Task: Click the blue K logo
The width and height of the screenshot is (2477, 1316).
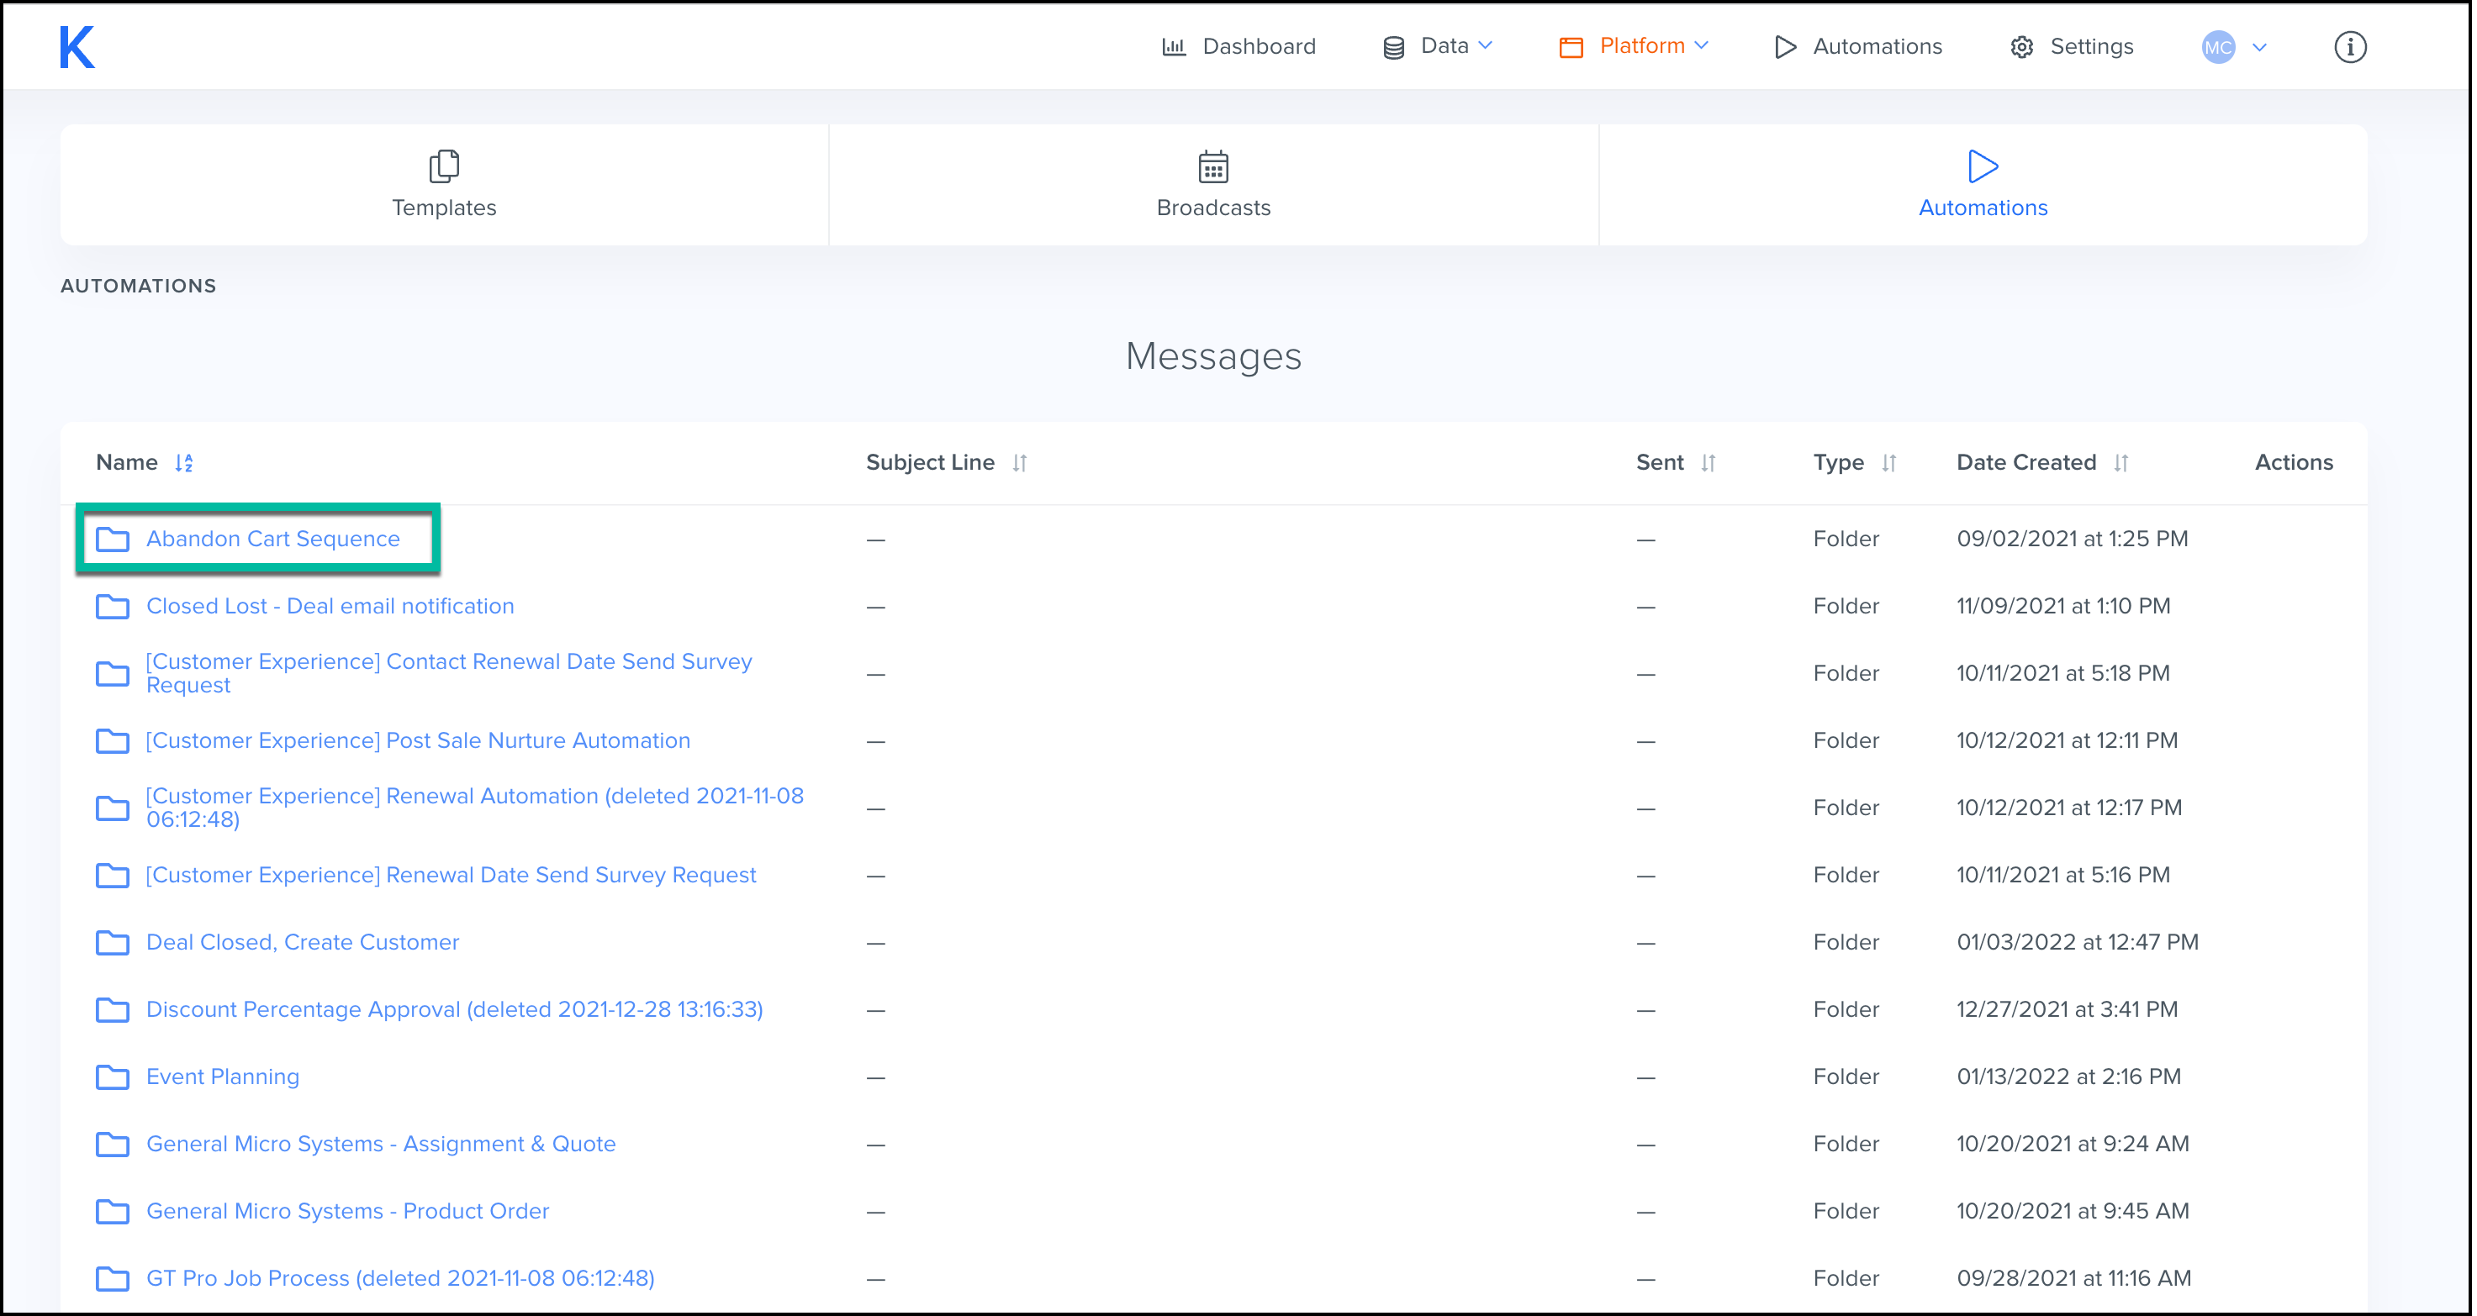Action: pyautogui.click(x=77, y=46)
